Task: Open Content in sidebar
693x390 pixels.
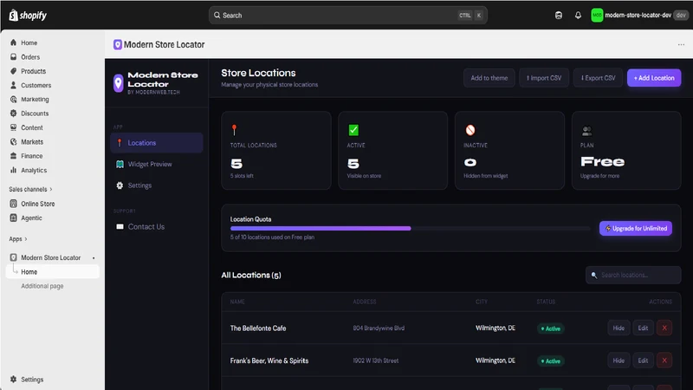Action: coord(32,127)
